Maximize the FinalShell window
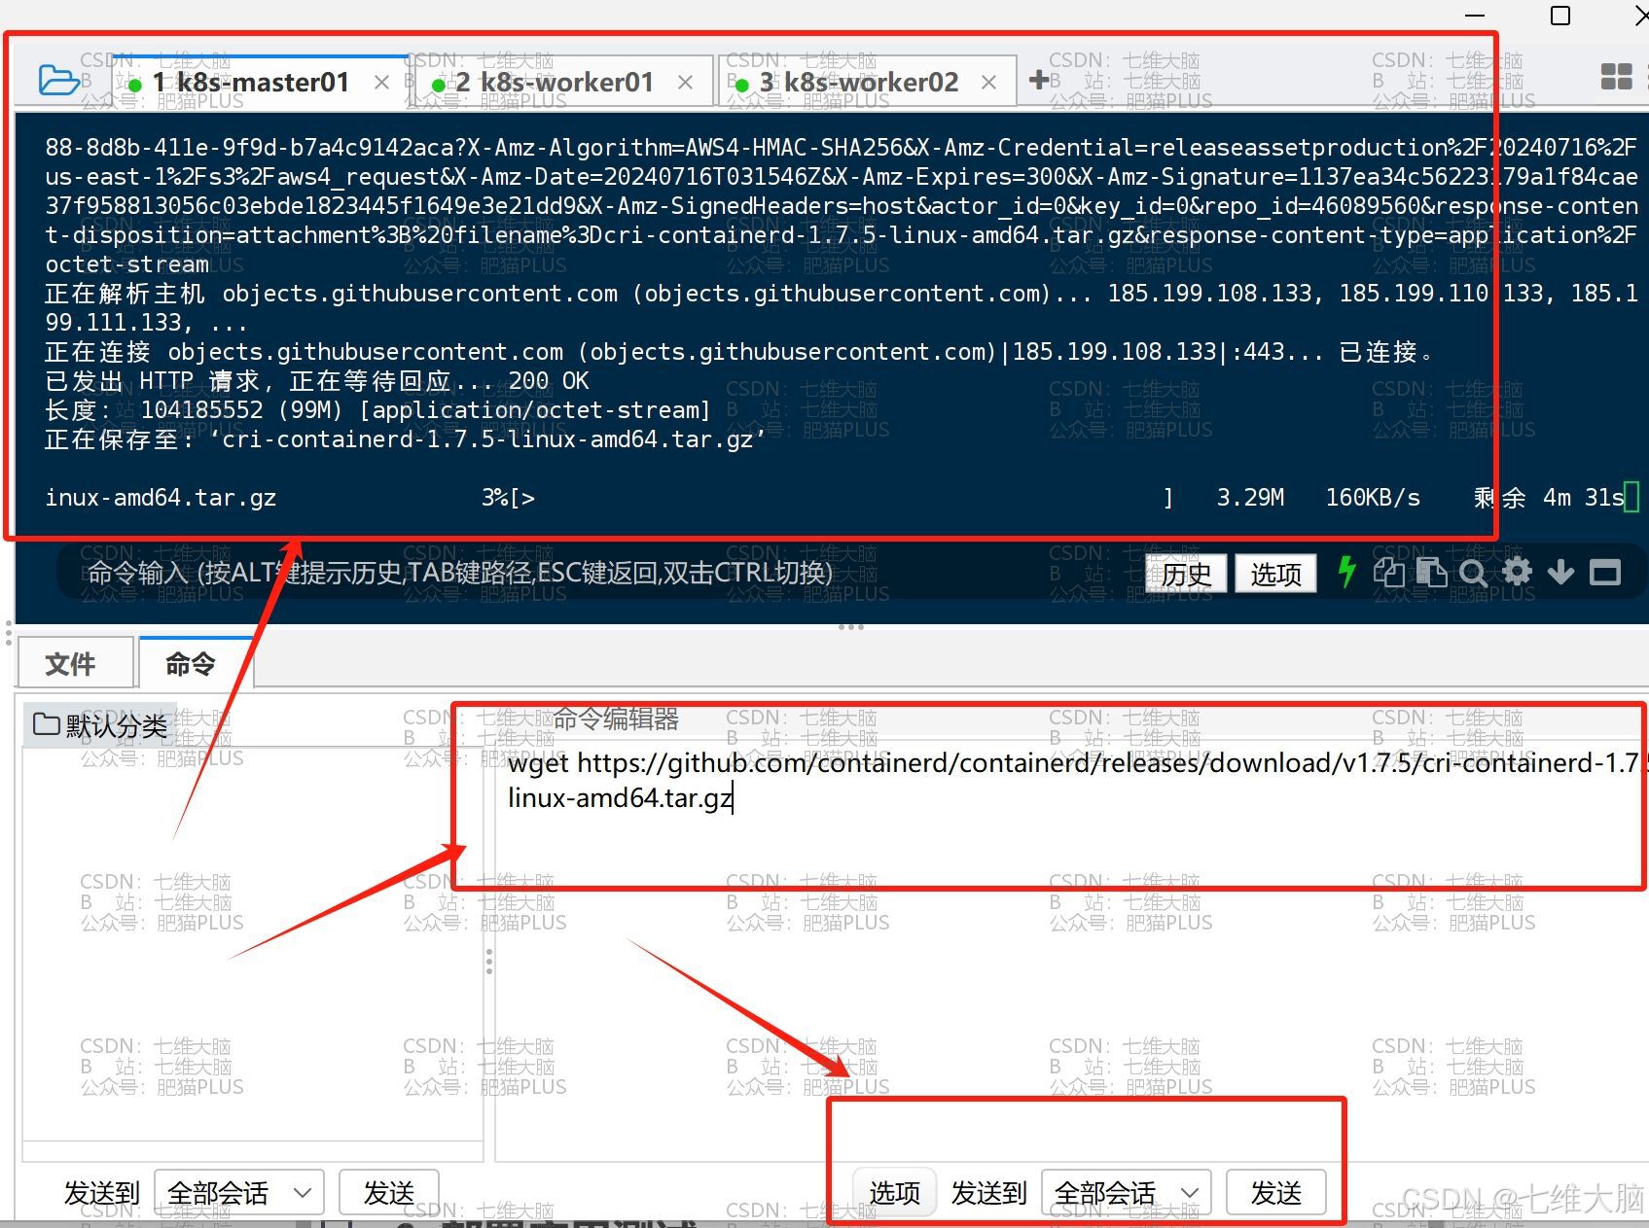The width and height of the screenshot is (1649, 1228). (x=1560, y=16)
